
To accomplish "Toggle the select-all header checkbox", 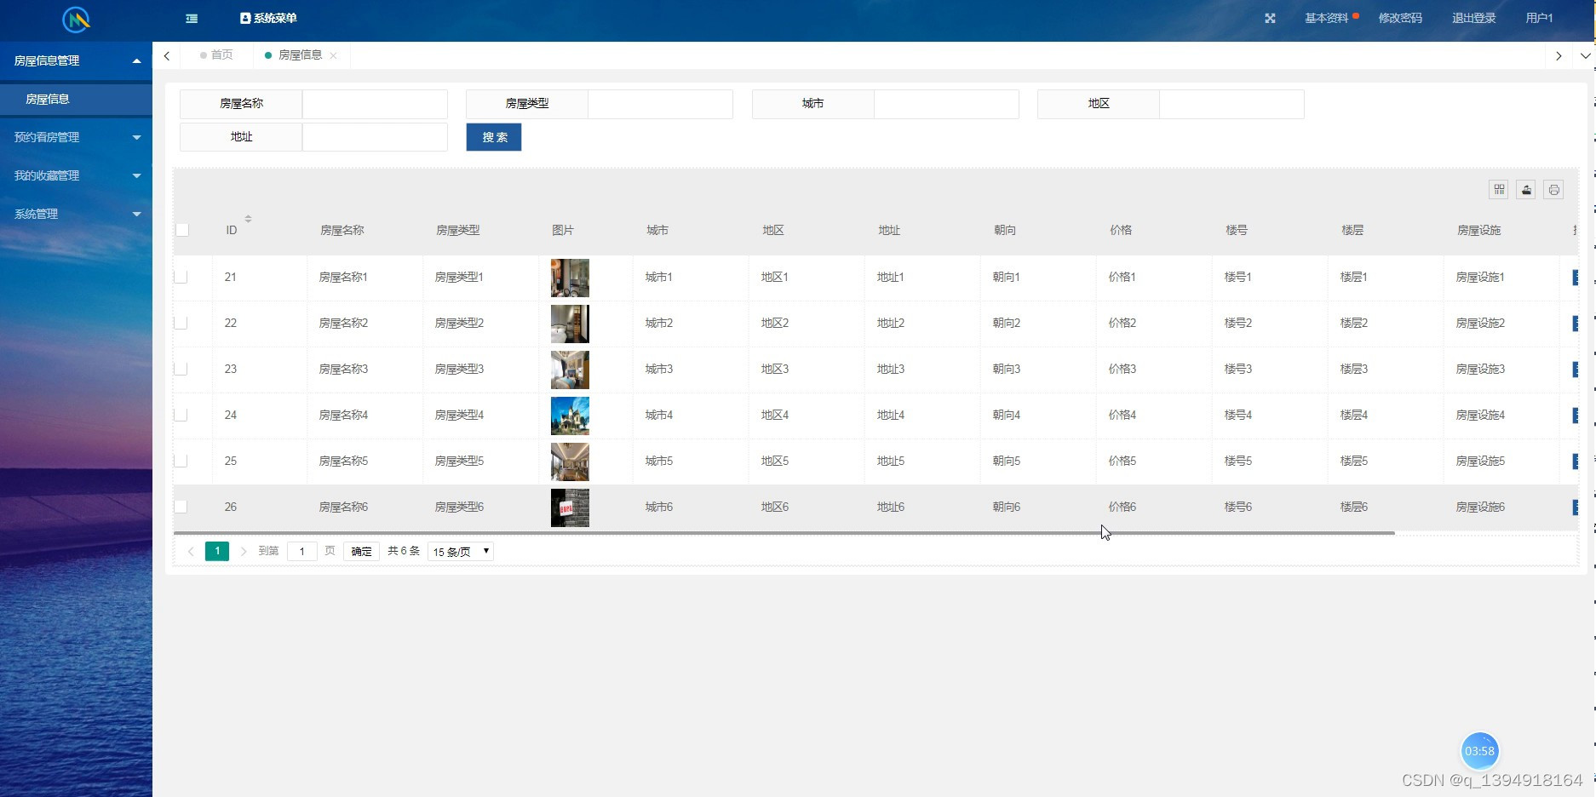I will [181, 230].
